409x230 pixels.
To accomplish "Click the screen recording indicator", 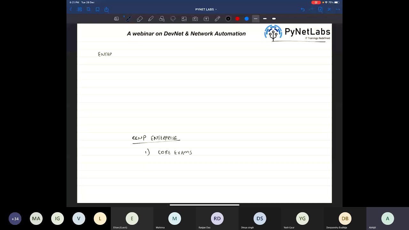I will 316,2.
